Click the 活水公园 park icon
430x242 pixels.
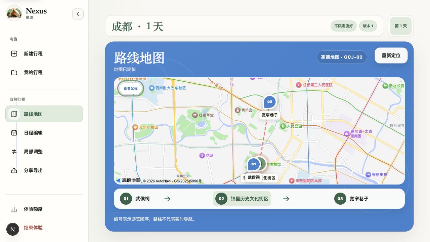click(385, 86)
